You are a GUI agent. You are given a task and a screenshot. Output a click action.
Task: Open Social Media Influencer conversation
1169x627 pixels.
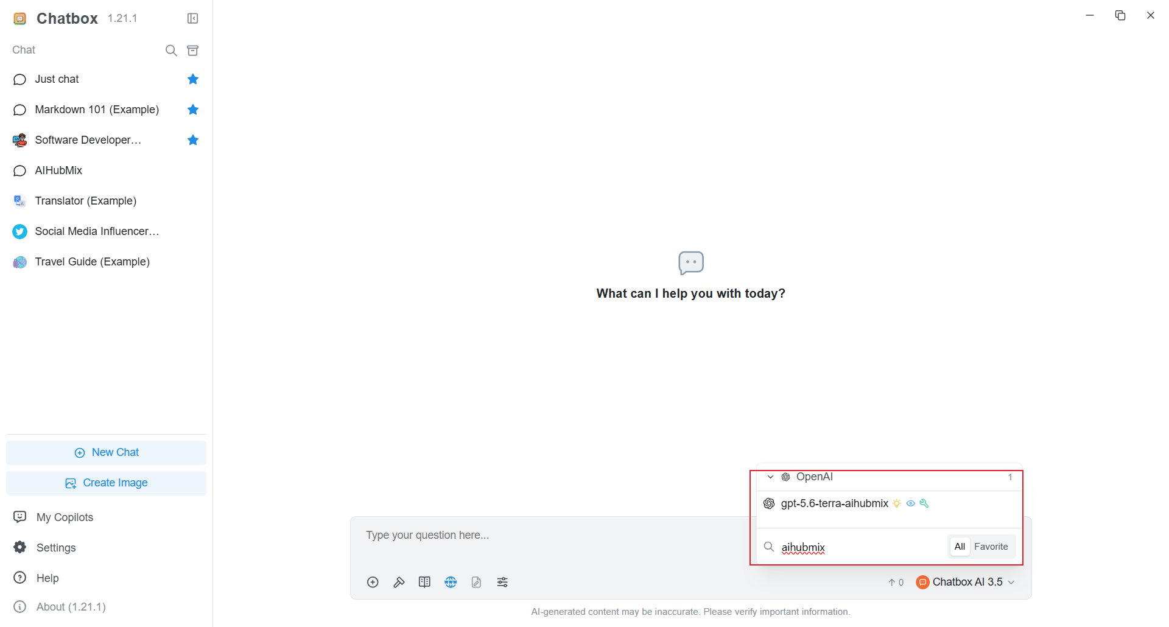coord(106,231)
